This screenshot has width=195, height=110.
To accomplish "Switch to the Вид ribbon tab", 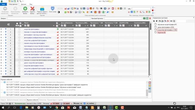I will coord(31,4).
